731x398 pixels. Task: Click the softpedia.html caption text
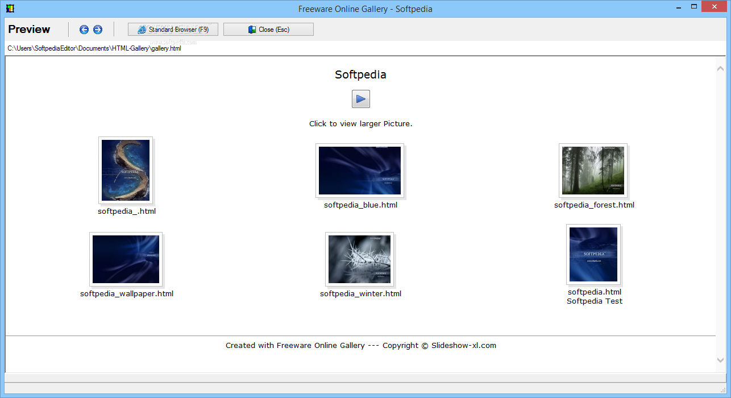click(x=595, y=292)
